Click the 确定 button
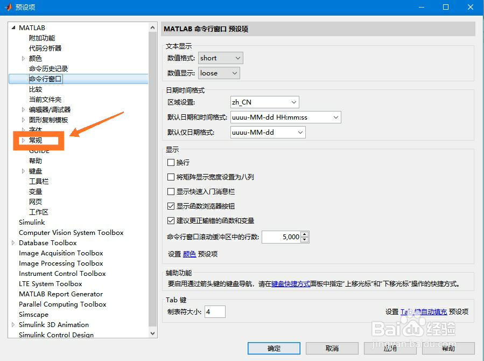The image size is (484, 361). 273,348
